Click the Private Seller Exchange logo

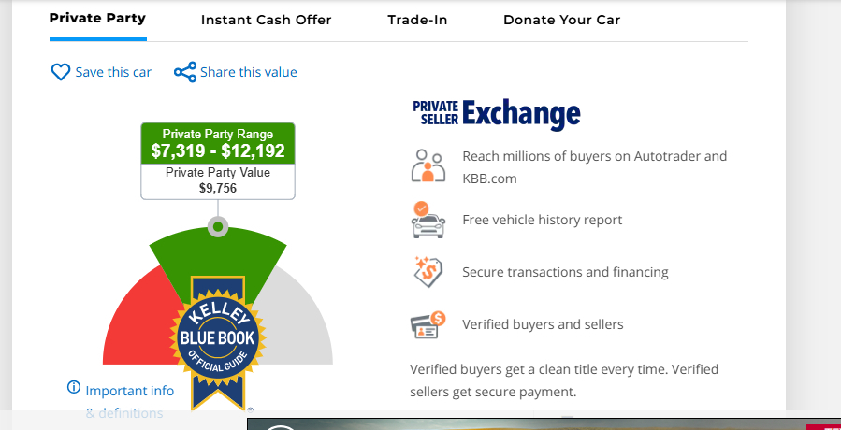tap(496, 113)
